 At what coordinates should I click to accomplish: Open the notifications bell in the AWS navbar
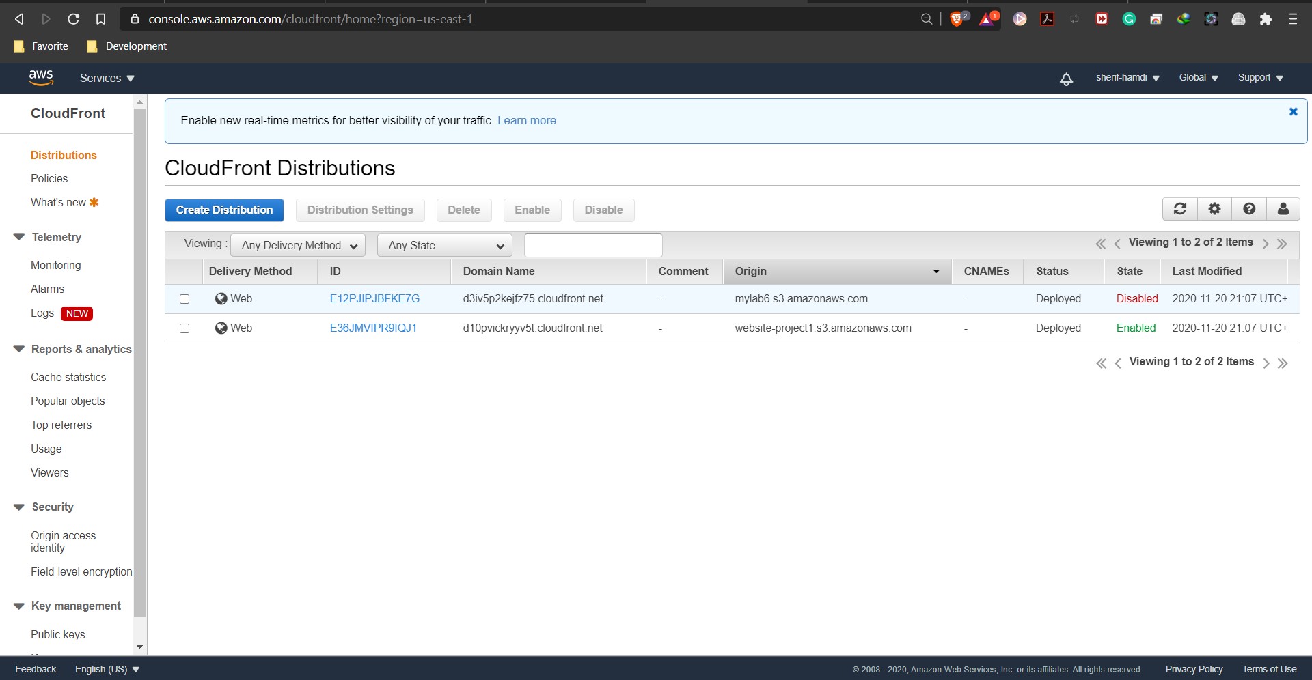pos(1067,78)
